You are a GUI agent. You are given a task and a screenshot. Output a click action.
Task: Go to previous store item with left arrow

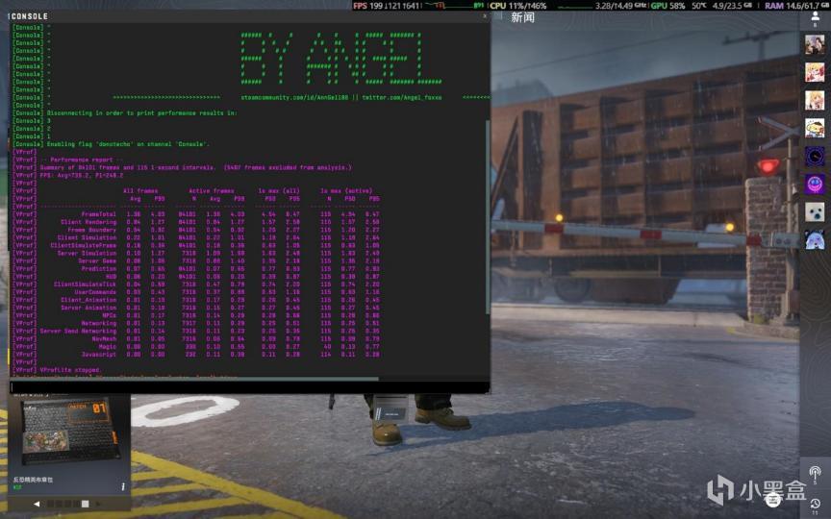[x=36, y=504]
